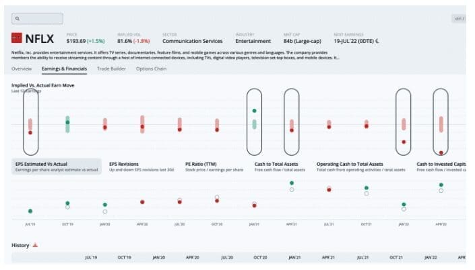Click the red NFLX logo icon
This screenshot has height=270, width=475.
click(18, 39)
